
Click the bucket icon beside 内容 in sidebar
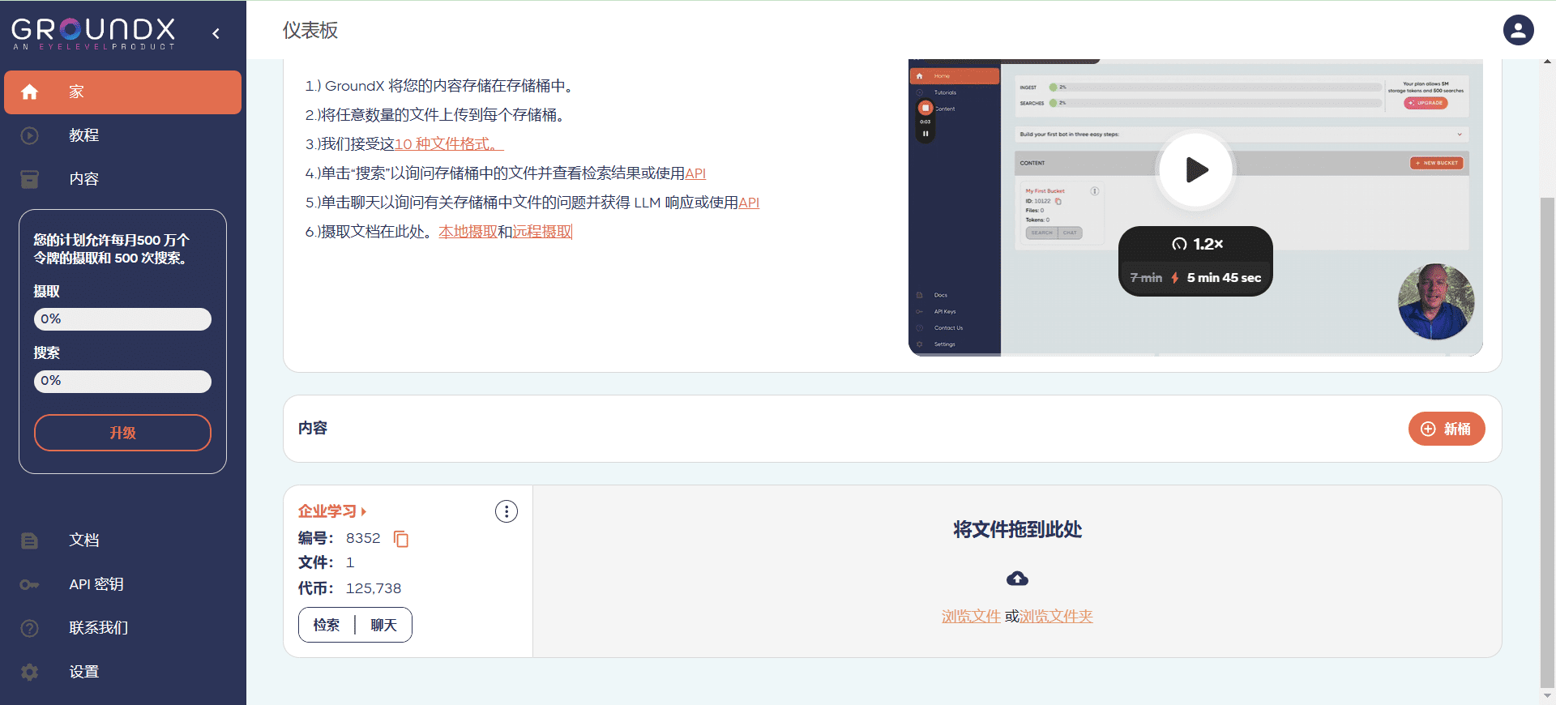pos(30,179)
